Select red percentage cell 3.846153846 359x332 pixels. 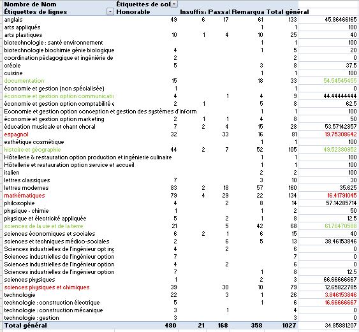[x=341, y=295]
